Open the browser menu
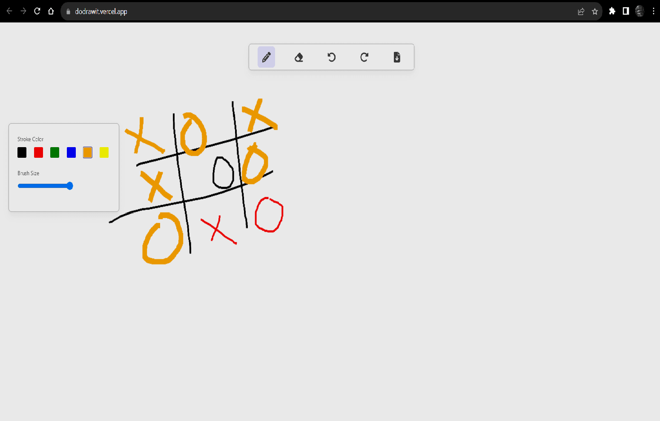Screen dimensions: 660x421 pyautogui.click(x=654, y=11)
